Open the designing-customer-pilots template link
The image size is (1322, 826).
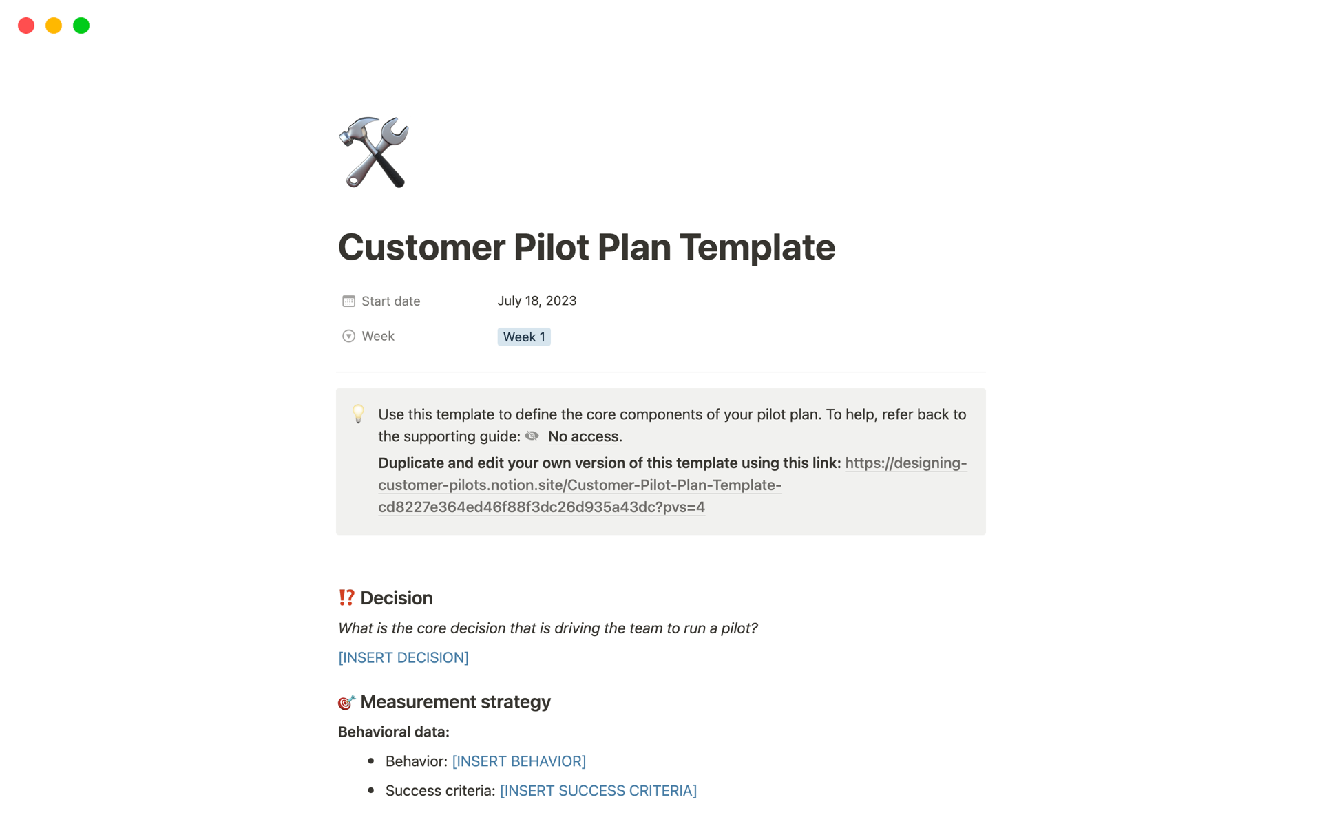pos(579,485)
